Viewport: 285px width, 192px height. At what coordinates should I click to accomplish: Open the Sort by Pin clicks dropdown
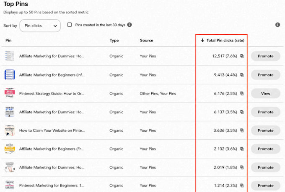tap(40, 26)
